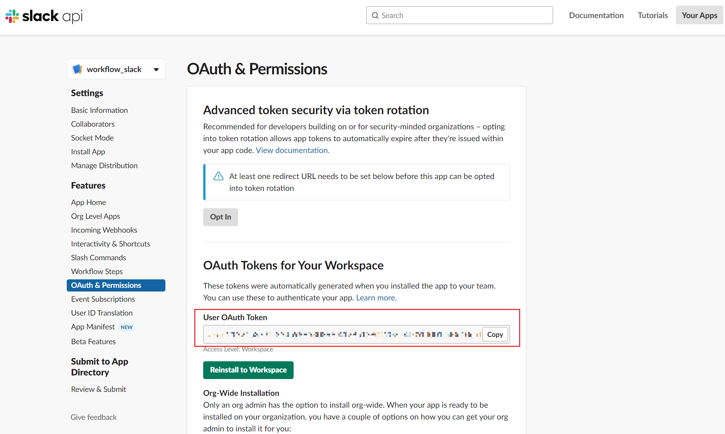Click the Search bar magnifier icon

[375, 15]
